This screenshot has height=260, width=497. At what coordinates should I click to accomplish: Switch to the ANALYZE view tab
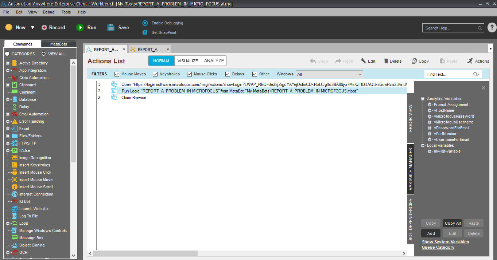214,61
